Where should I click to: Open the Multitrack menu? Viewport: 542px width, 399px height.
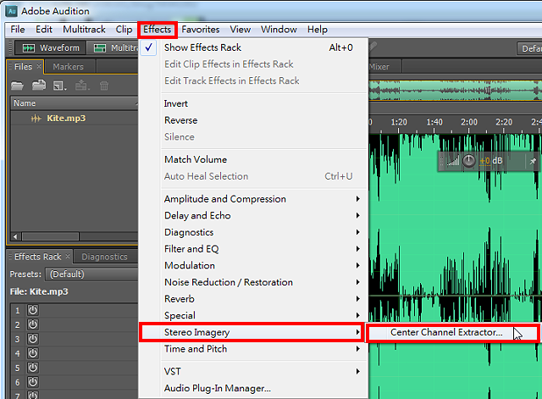tap(84, 30)
